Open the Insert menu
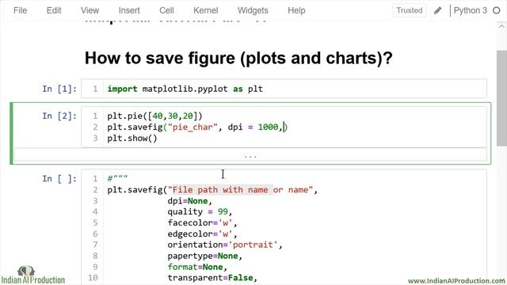 pyautogui.click(x=129, y=10)
